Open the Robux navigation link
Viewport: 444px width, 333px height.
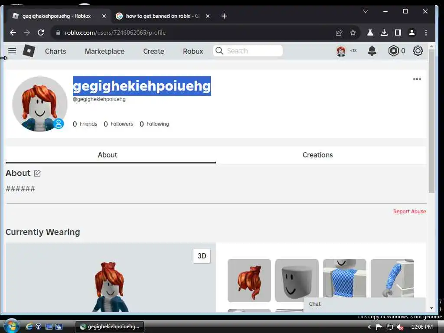pos(193,51)
